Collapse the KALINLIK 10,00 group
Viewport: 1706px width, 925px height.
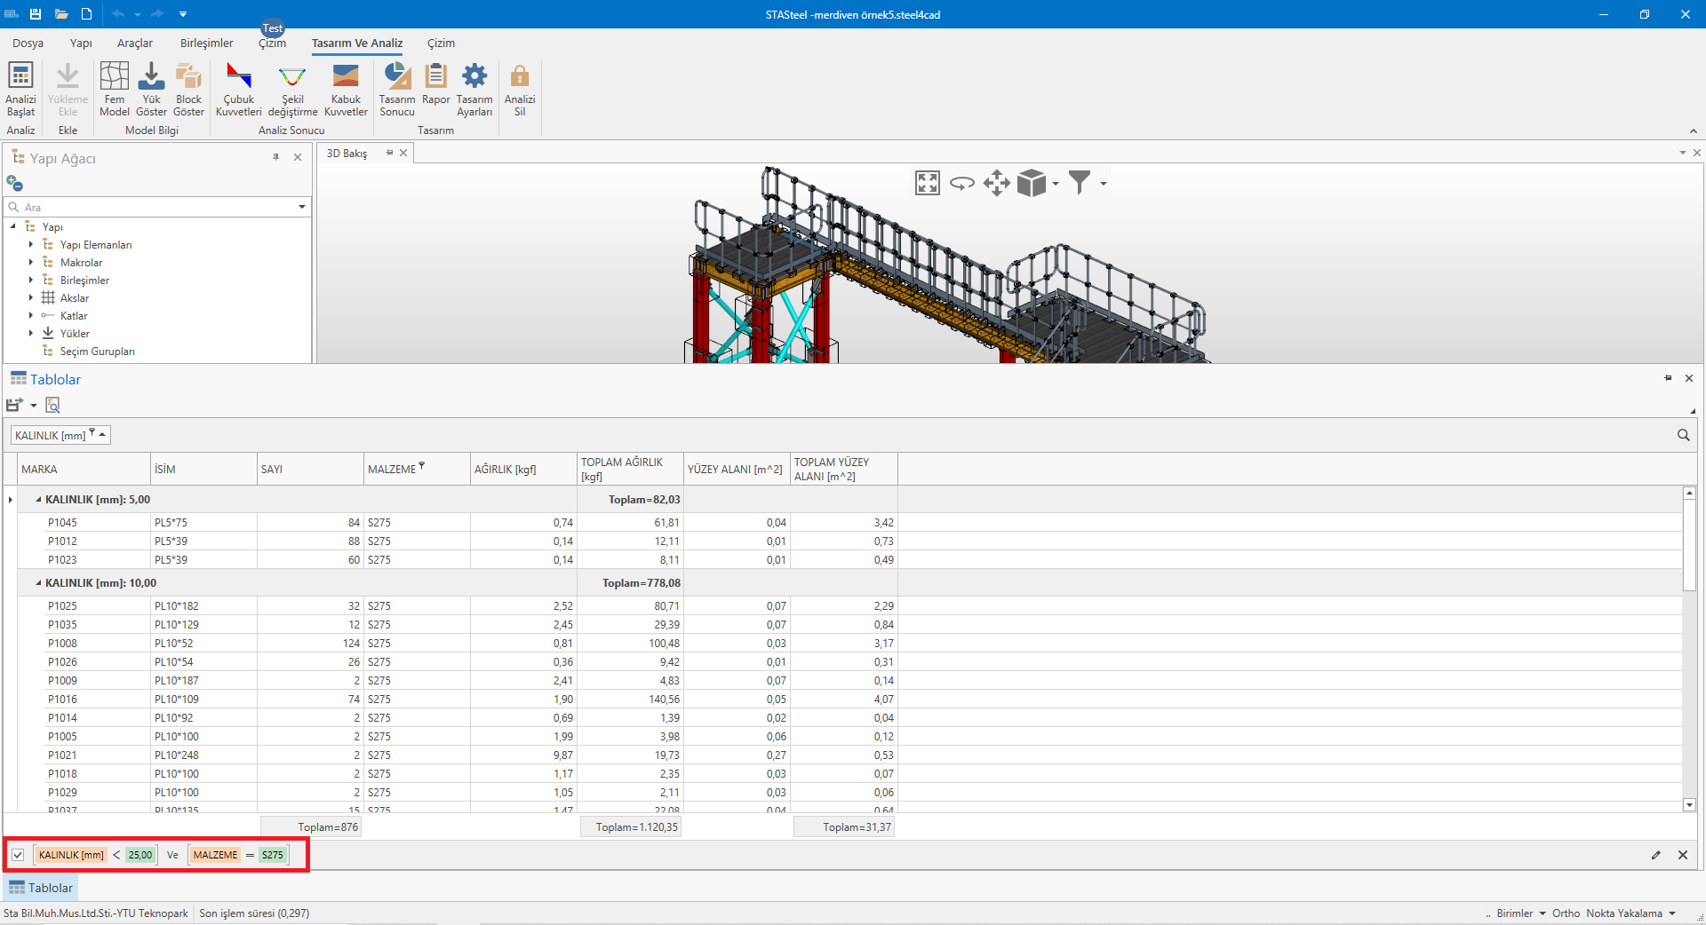coord(38,583)
